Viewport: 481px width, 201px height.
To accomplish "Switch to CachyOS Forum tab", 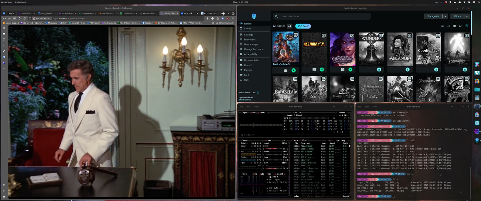I will (x=88, y=13).
